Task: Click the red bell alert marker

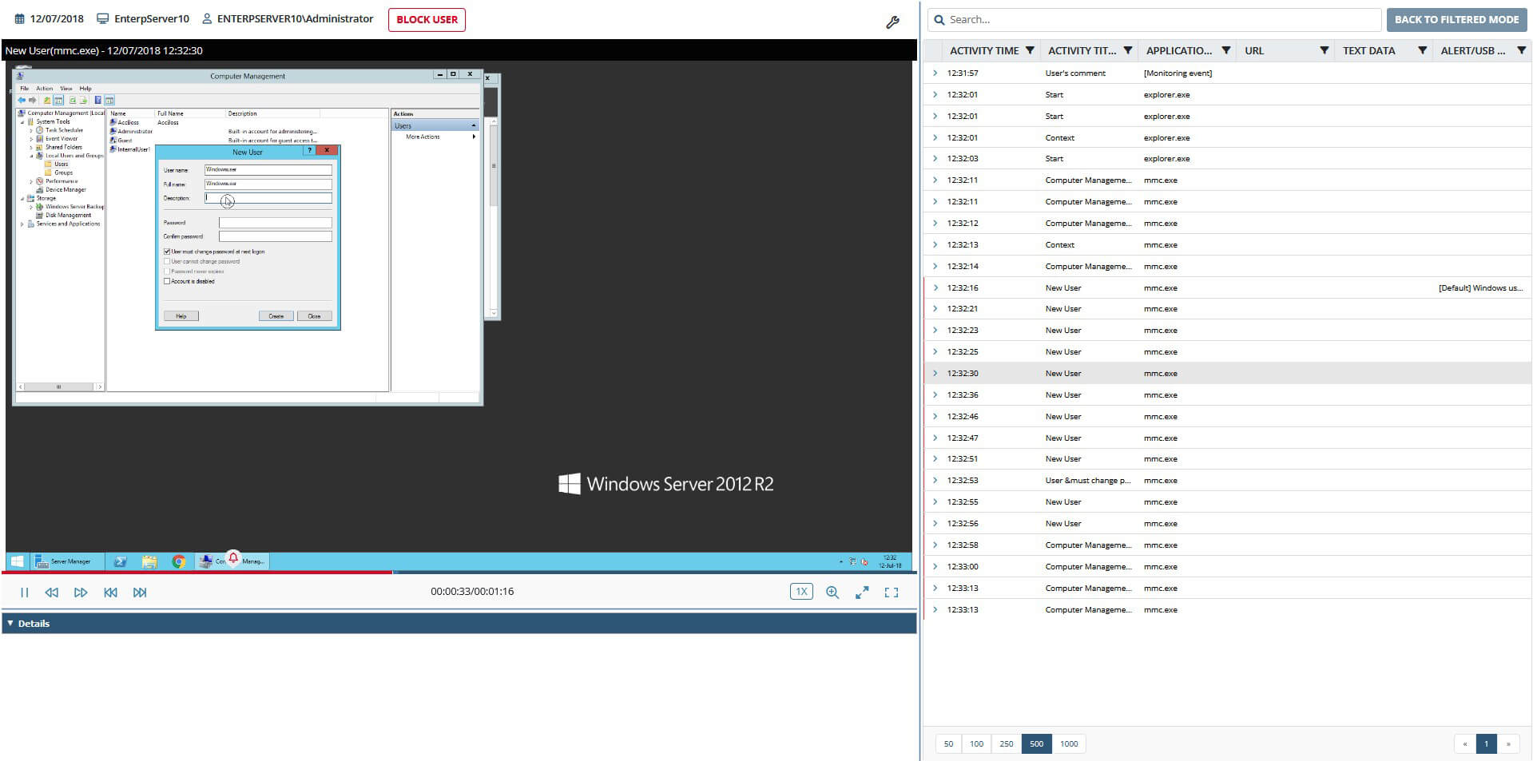Action: coord(232,558)
